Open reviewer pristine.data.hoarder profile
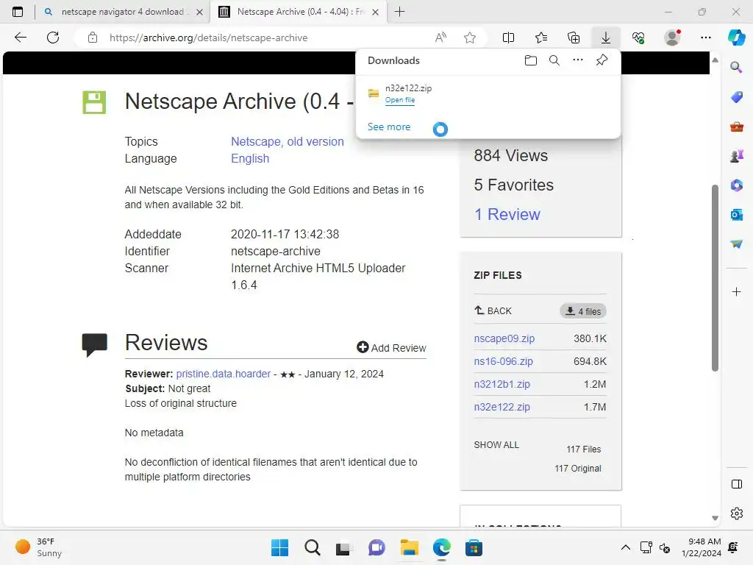Screen dimensions: 753x565 pyautogui.click(x=223, y=373)
